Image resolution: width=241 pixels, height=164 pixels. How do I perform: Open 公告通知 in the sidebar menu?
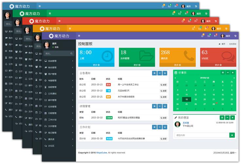click(59, 93)
